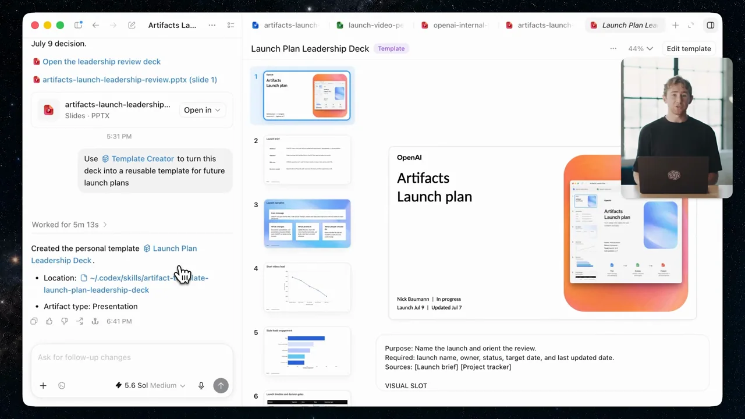
Task: Go back with the left arrow
Action: (95, 25)
